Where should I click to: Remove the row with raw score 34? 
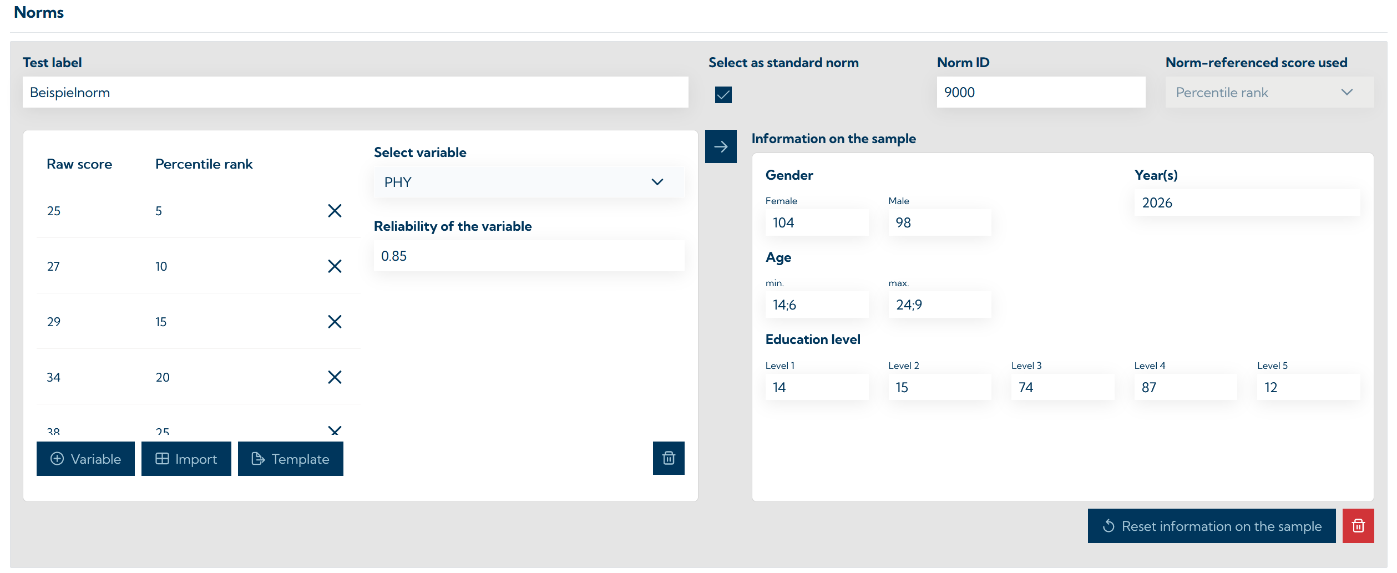(x=335, y=377)
